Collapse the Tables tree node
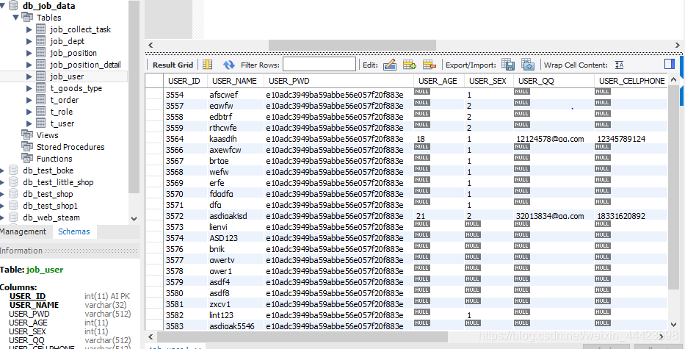The image size is (685, 349). [x=15, y=18]
